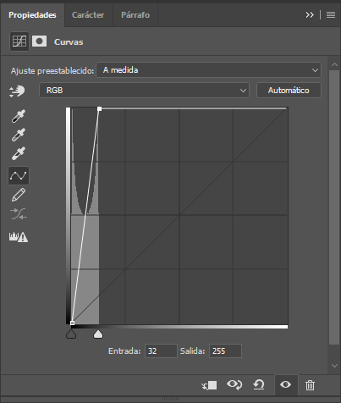The height and width of the screenshot is (403, 341).
Task: Click the smooth curve values icon
Action: 19,214
